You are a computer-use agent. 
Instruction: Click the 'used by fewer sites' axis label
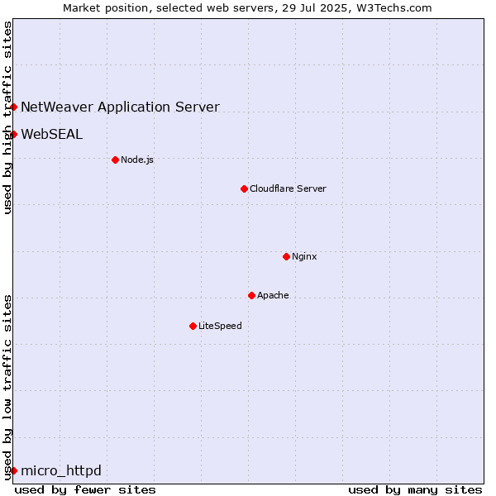[85, 490]
